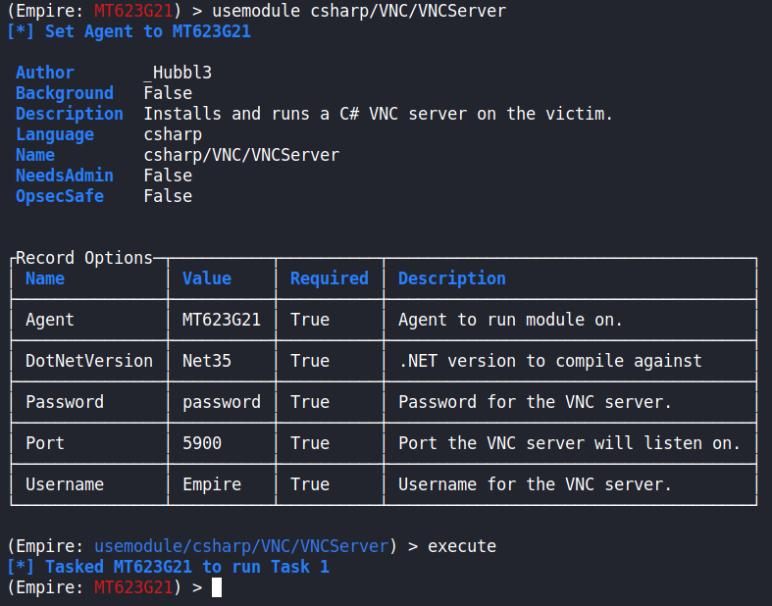Screen dimensions: 772x606
Task: Select '[*] Set Agent to MT623G21' message
Action: click(x=129, y=32)
